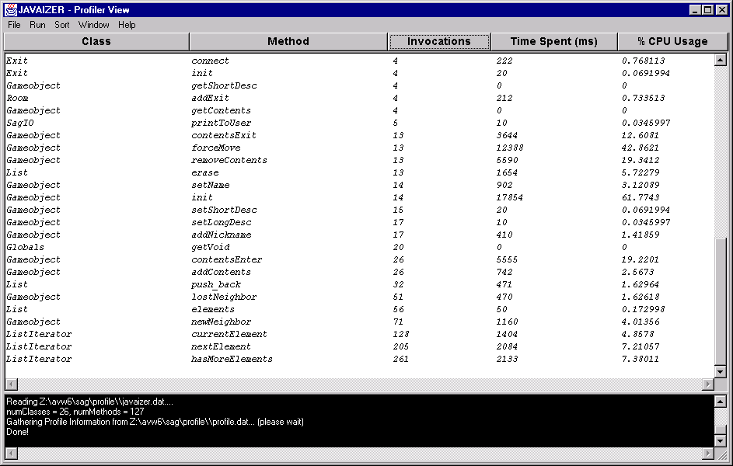Click the Method column header
The width and height of the screenshot is (733, 466).
[288, 42]
